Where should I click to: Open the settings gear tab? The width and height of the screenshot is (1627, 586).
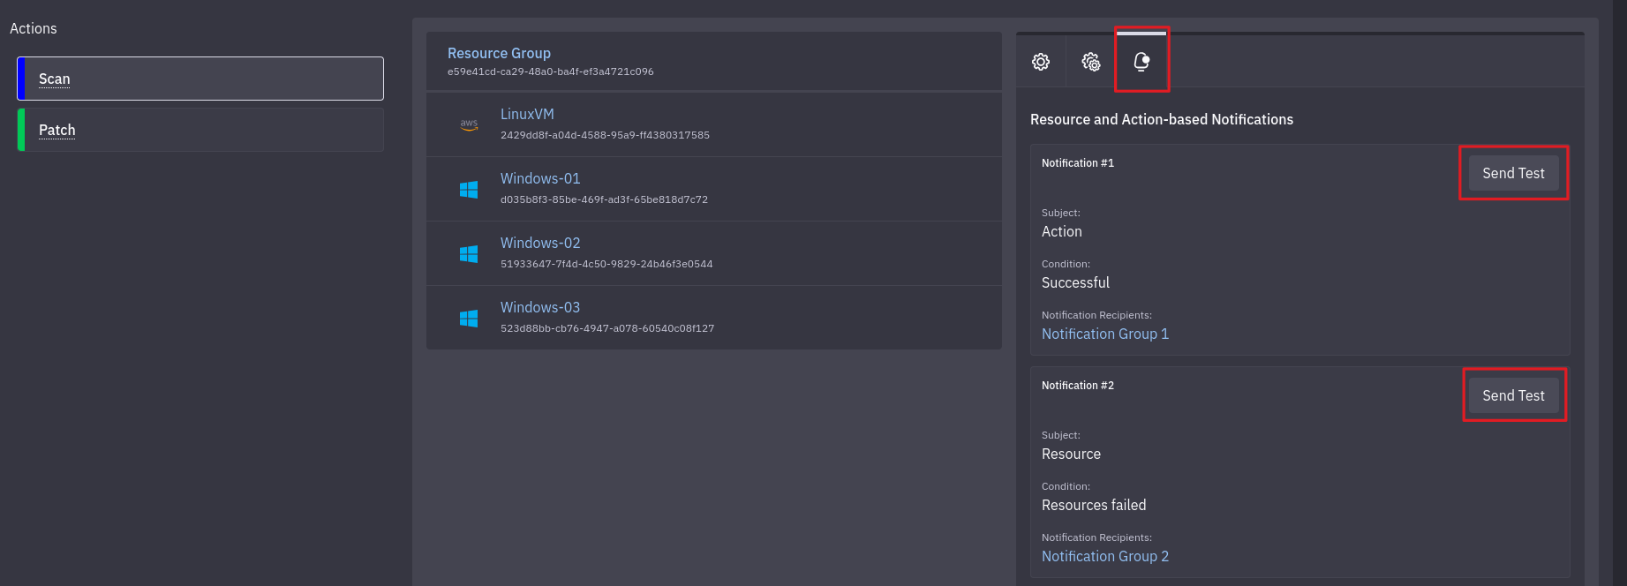pos(1041,62)
